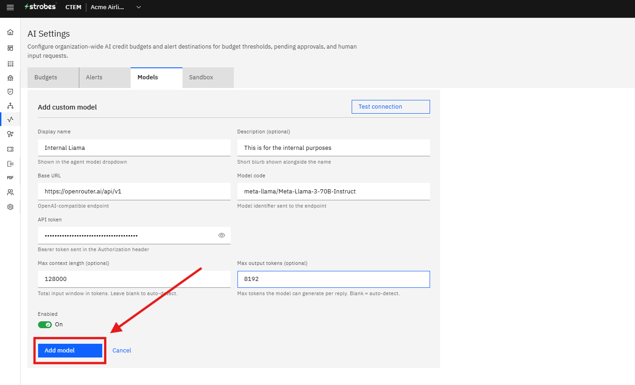Open the connected nodes sidebar icon
635x385 pixels.
pyautogui.click(x=10, y=134)
